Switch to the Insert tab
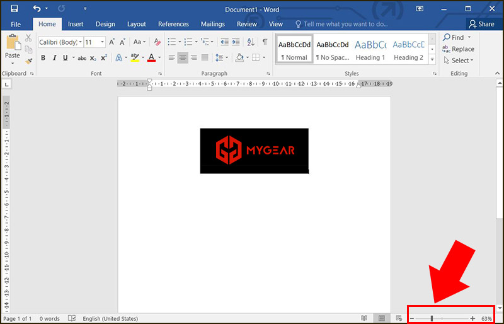The image size is (504, 324). [x=76, y=24]
